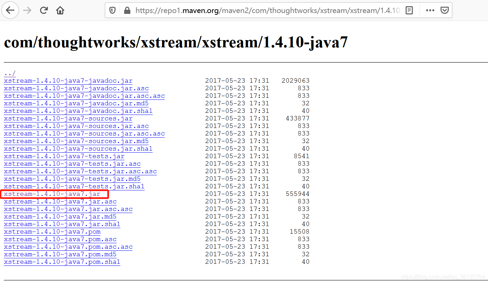Click the Forward arrow button
488x283 pixels.
[27, 10]
